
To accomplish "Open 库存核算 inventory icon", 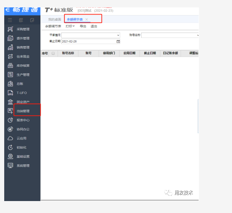I will [x=10, y=65].
